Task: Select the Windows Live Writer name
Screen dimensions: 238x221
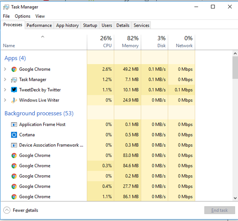Action: pos(39,100)
